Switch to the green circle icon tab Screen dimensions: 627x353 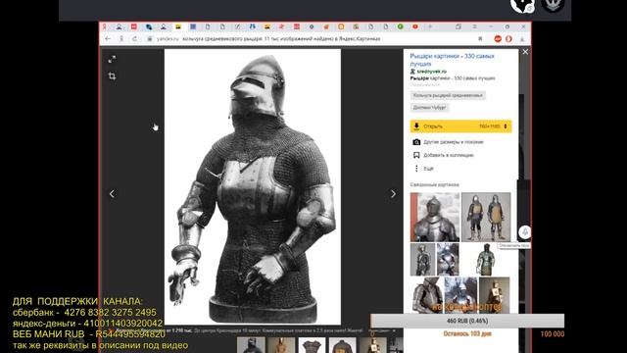[401, 26]
